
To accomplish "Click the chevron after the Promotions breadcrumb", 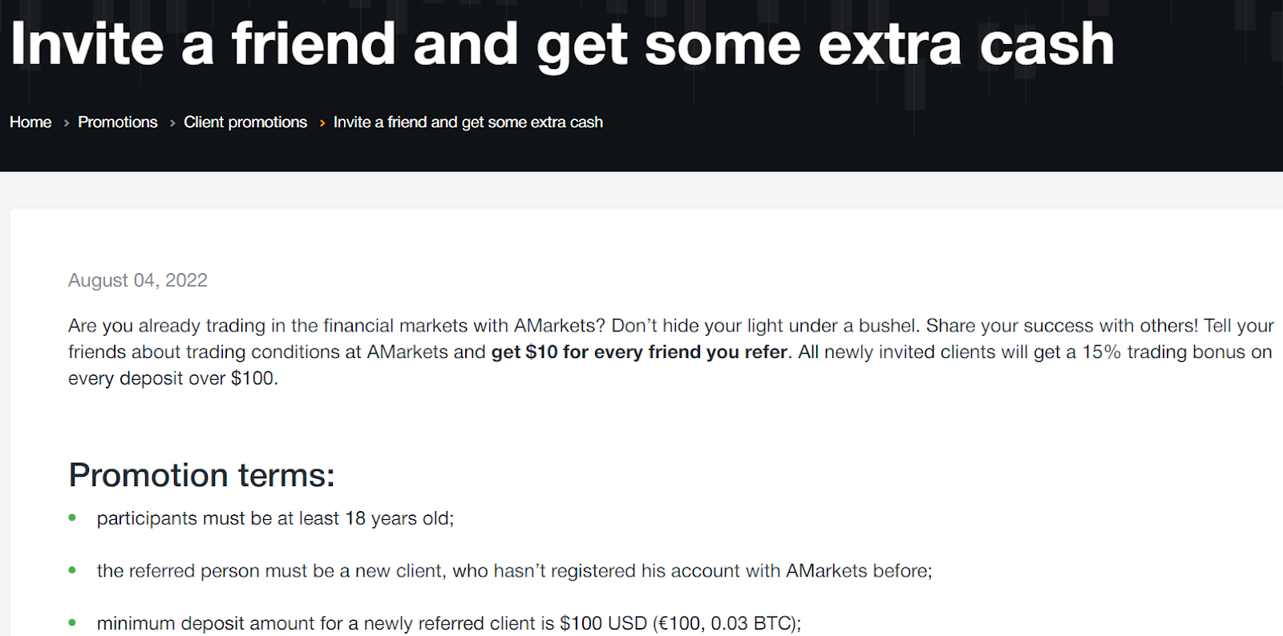I will point(172,123).
